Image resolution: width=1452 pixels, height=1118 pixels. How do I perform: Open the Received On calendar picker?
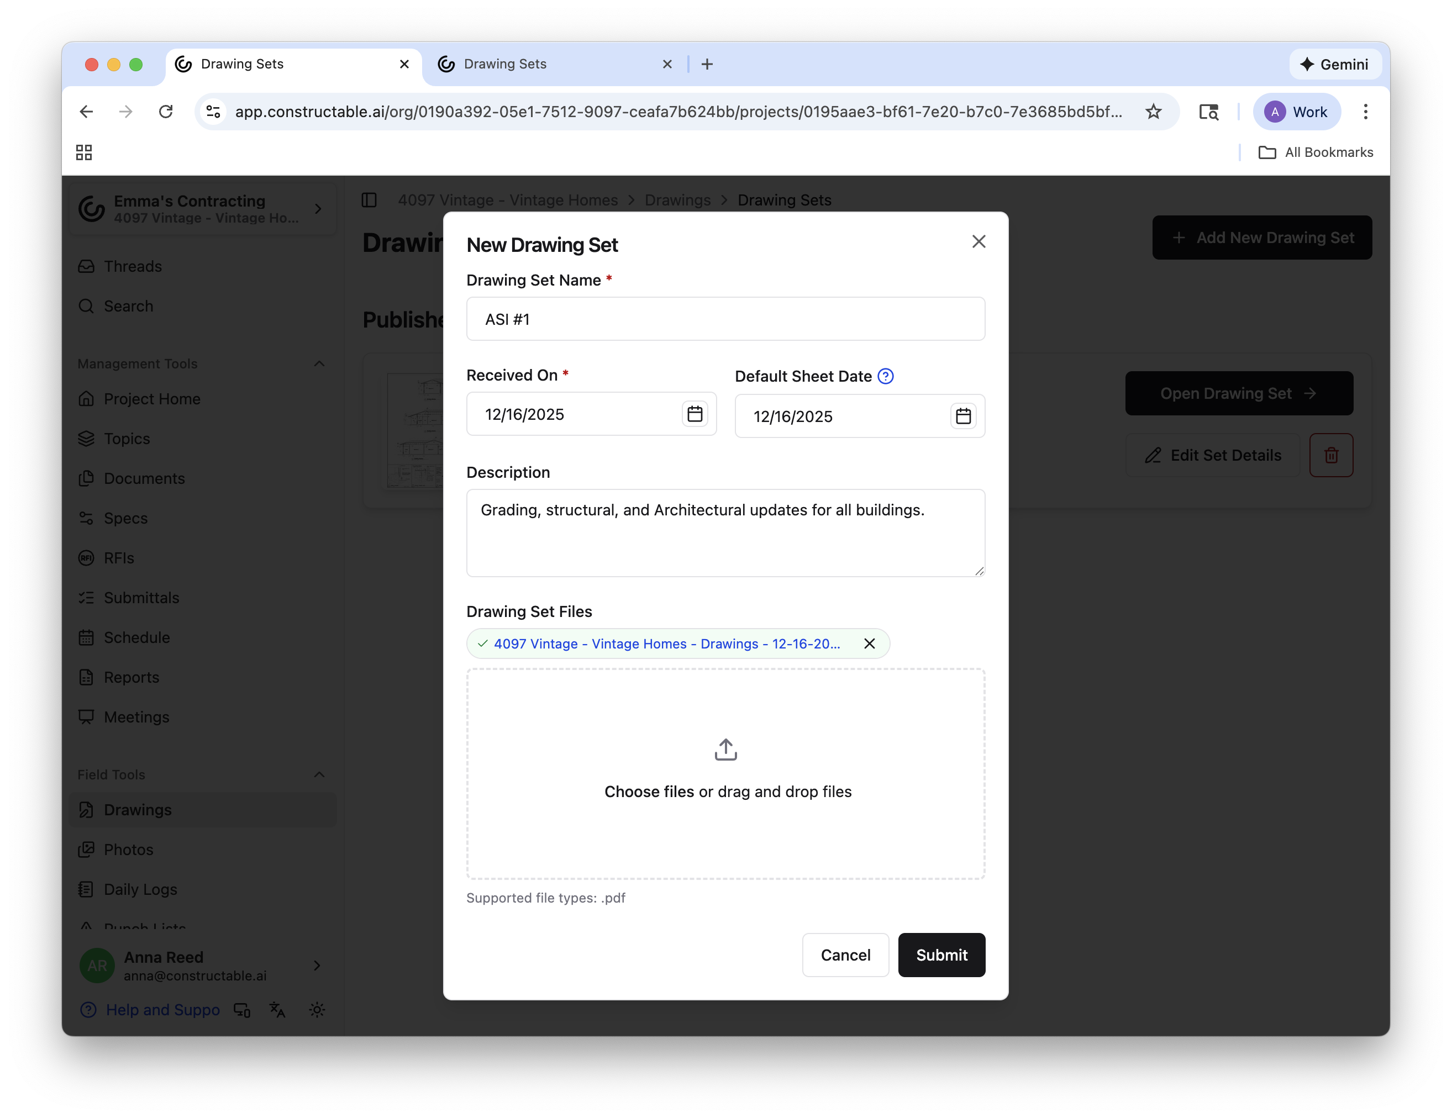coord(695,414)
